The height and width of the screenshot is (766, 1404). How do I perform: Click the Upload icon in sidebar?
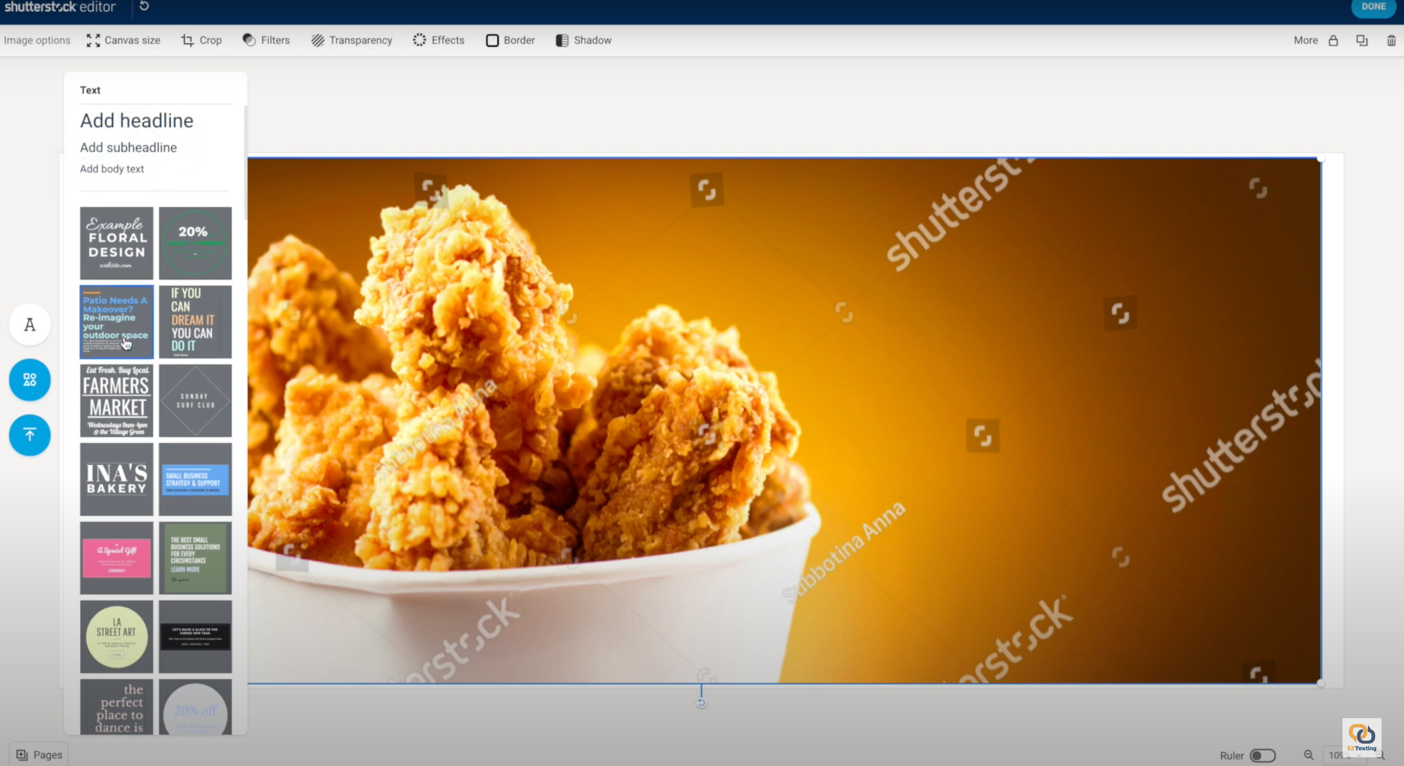pyautogui.click(x=29, y=434)
